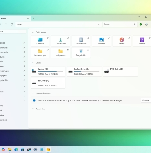The height and width of the screenshot is (153, 151).
Task: Open the wallpapers folder card
Action: coord(61,53)
